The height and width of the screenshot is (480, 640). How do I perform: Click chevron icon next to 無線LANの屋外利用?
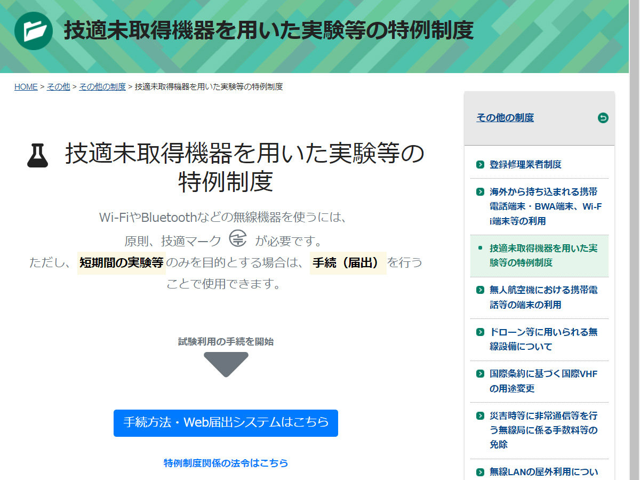480,472
